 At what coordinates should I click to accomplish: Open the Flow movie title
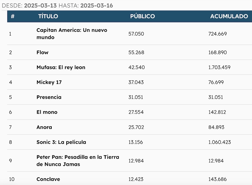[42, 52]
